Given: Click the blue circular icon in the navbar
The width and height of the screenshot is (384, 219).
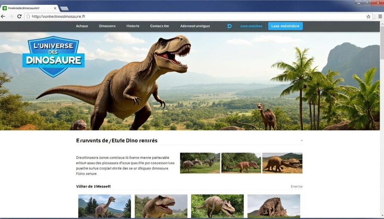Looking at the screenshot, I should click(229, 26).
